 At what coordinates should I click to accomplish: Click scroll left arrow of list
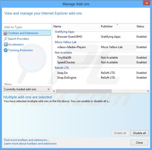54,91
